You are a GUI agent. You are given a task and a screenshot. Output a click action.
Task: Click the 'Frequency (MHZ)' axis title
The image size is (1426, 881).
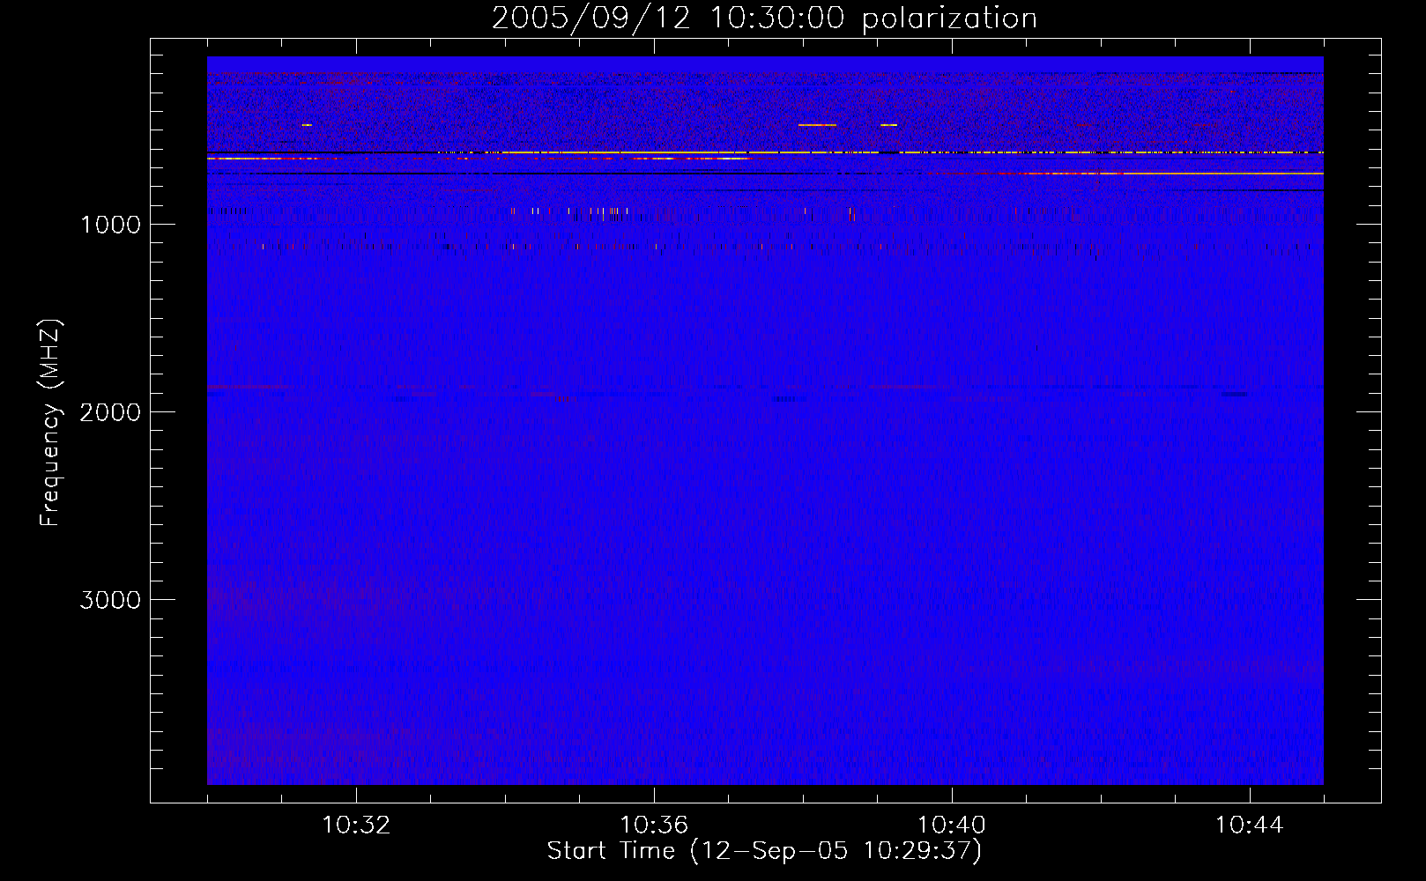tap(51, 423)
